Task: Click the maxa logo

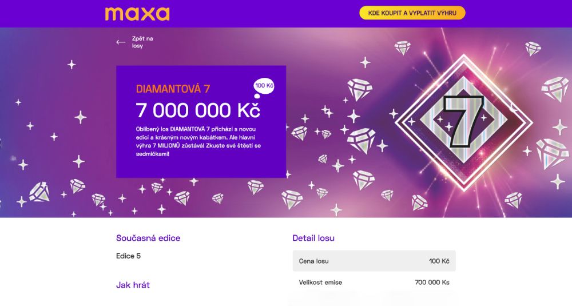Action: point(137,13)
